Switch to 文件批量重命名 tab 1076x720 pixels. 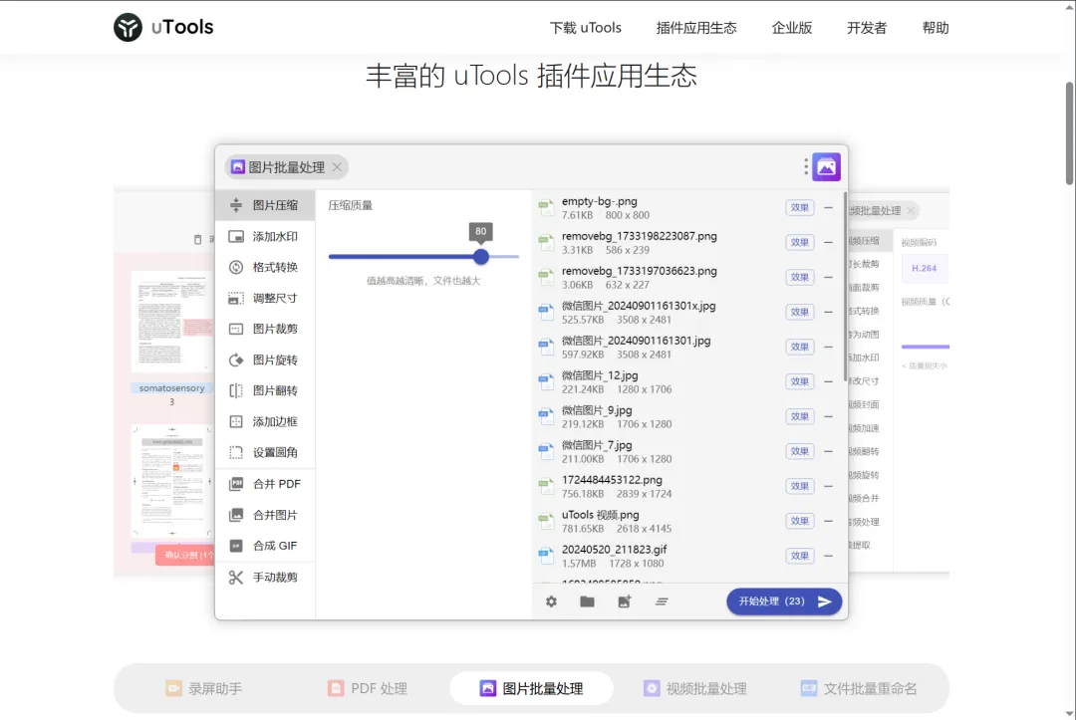[x=859, y=688]
